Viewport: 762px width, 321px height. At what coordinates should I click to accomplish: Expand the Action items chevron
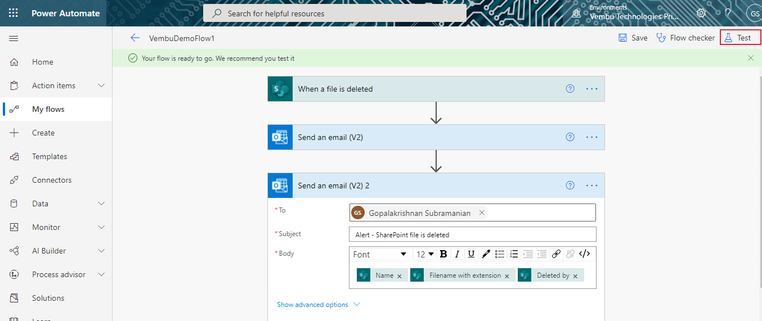(101, 85)
